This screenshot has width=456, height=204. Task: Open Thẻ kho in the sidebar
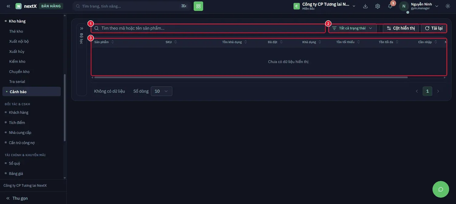coord(16,31)
